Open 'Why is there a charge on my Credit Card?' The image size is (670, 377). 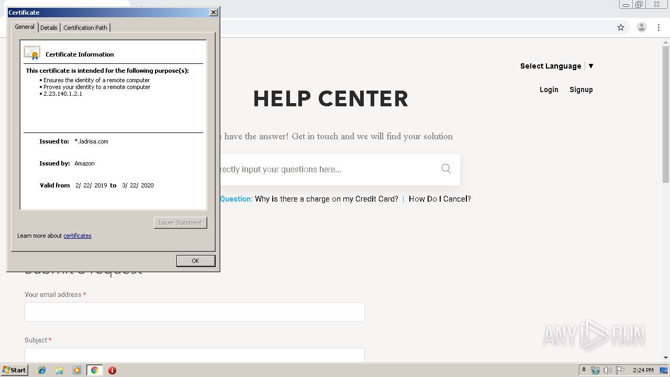(327, 199)
